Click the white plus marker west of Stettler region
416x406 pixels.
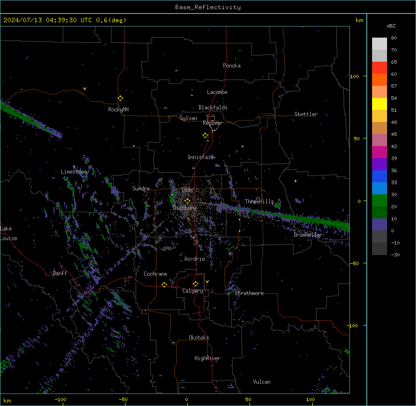pyautogui.click(x=295, y=181)
